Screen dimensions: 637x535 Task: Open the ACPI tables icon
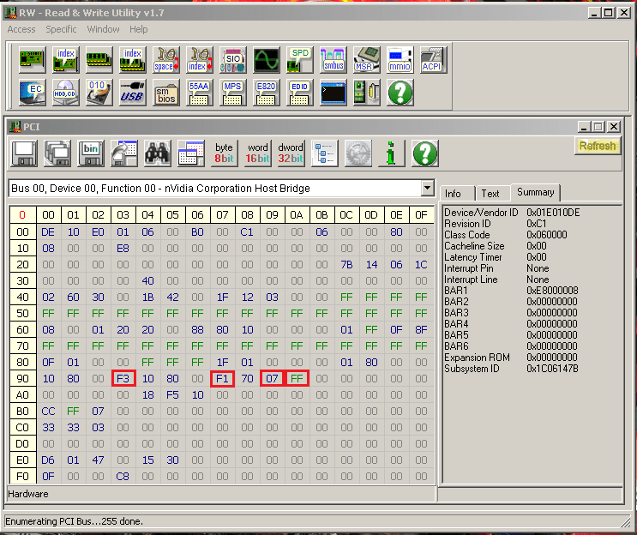click(x=433, y=59)
